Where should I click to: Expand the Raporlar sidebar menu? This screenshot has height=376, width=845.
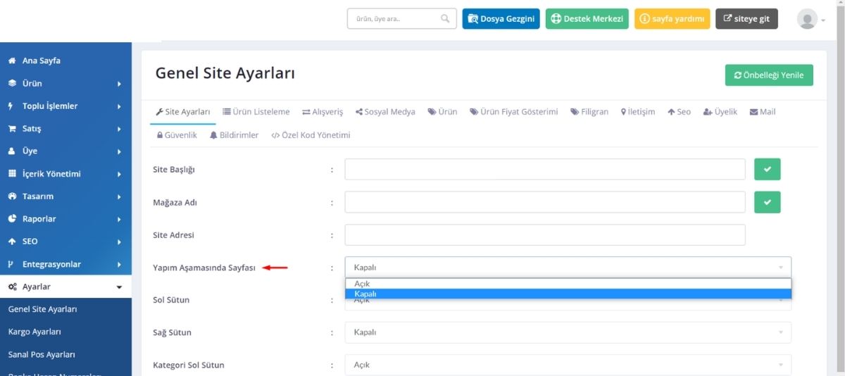65,219
